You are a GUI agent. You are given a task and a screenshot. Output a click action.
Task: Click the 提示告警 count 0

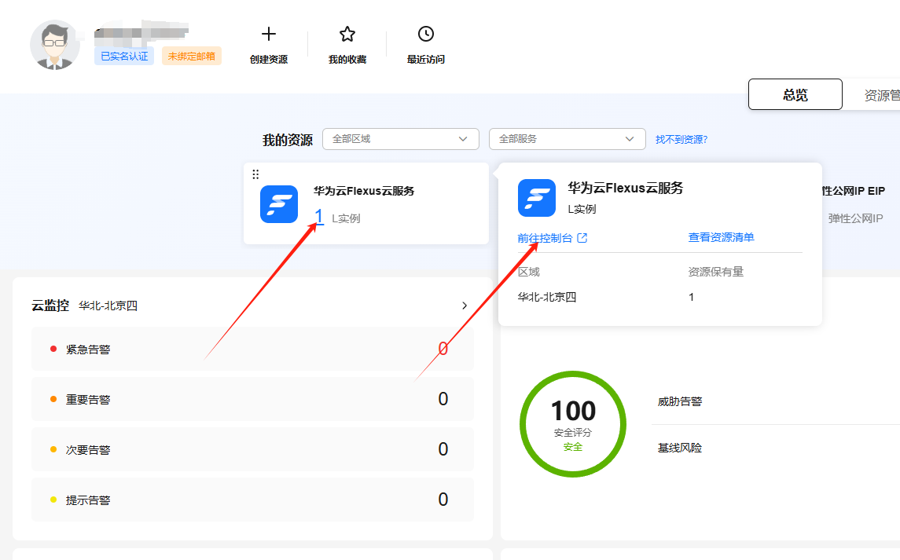(x=443, y=500)
